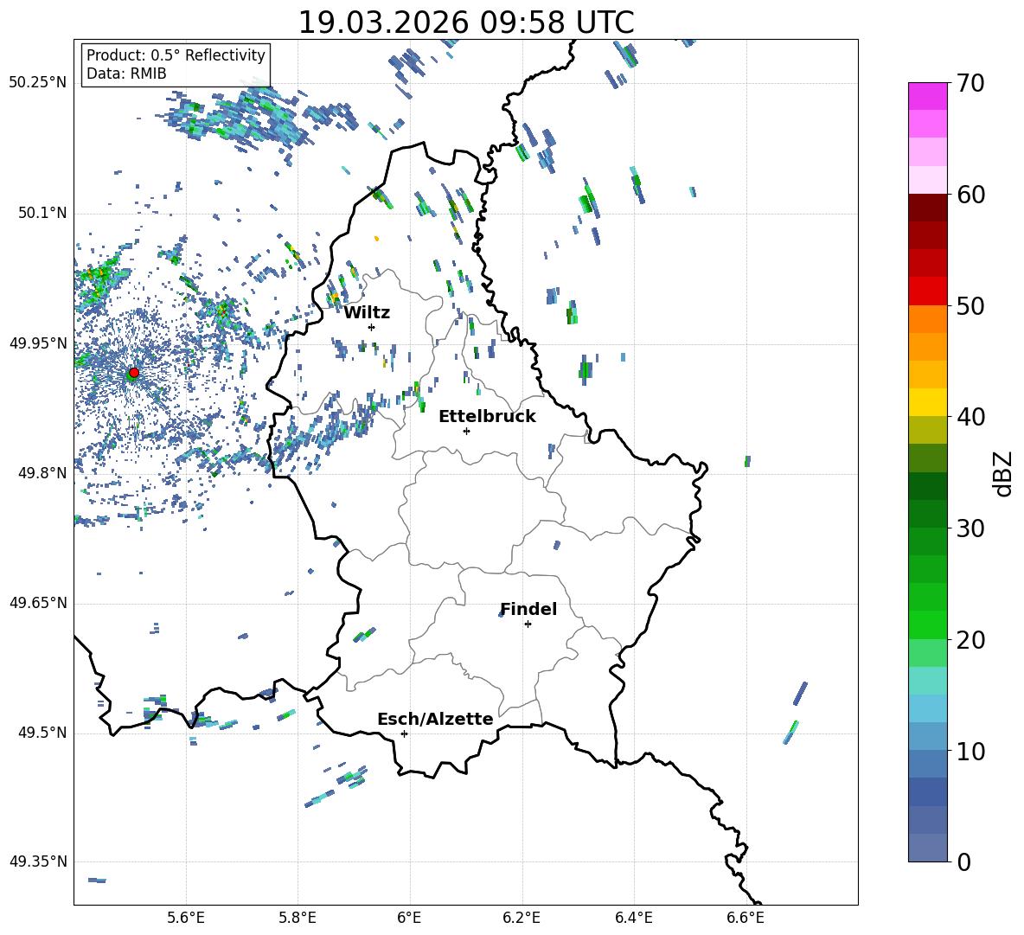Click the Ettelbruck city label

[487, 417]
